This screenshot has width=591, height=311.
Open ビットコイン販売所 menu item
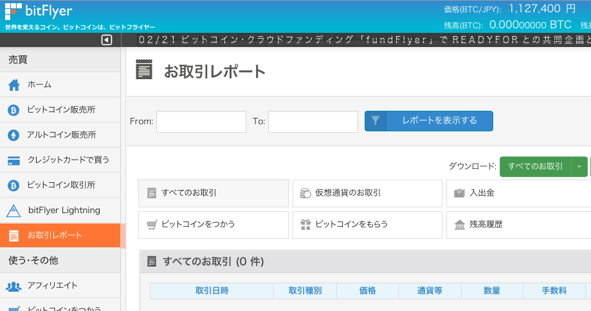60,110
